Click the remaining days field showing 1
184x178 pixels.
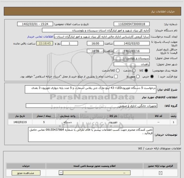click(69, 43)
